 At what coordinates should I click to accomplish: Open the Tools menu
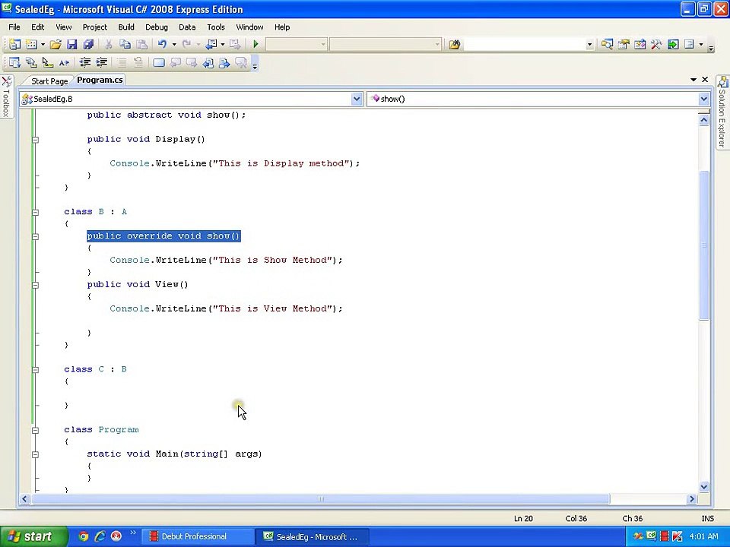216,27
